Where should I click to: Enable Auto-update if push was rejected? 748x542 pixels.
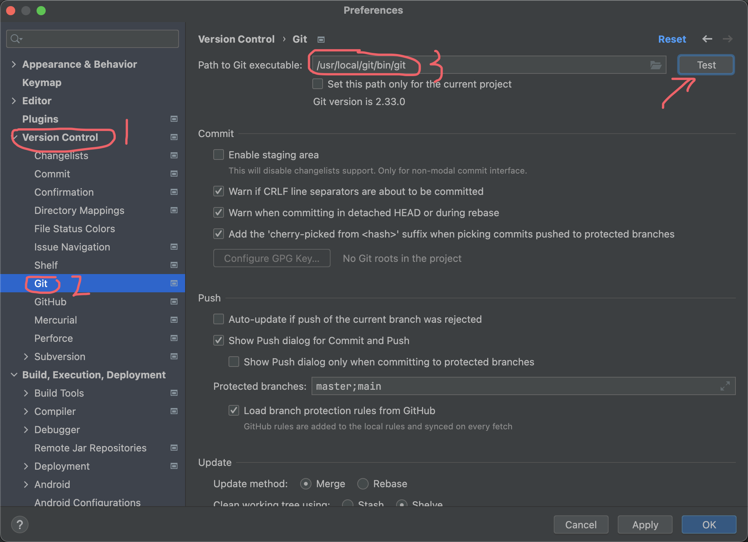pos(219,319)
